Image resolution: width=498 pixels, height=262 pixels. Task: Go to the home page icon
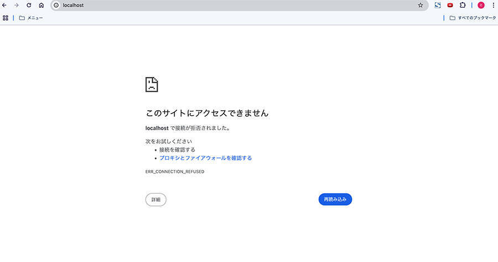[x=41, y=5]
